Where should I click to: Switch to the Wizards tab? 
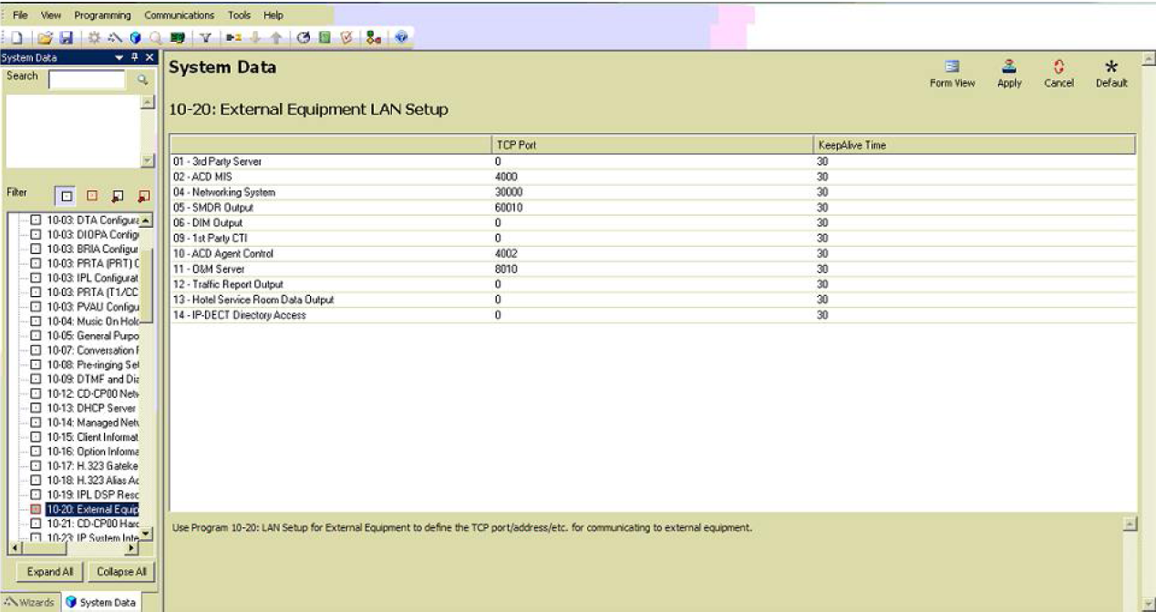[x=30, y=602]
